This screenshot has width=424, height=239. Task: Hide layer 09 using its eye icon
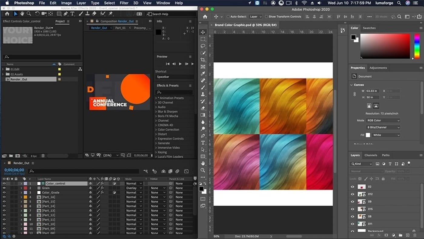click(x=352, y=202)
